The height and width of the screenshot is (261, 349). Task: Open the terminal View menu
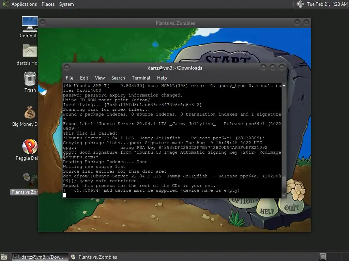tap(100, 78)
